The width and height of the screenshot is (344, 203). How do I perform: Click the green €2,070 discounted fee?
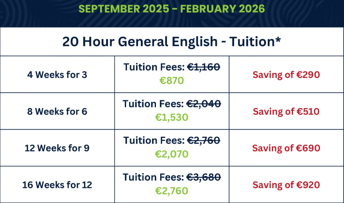171,154
